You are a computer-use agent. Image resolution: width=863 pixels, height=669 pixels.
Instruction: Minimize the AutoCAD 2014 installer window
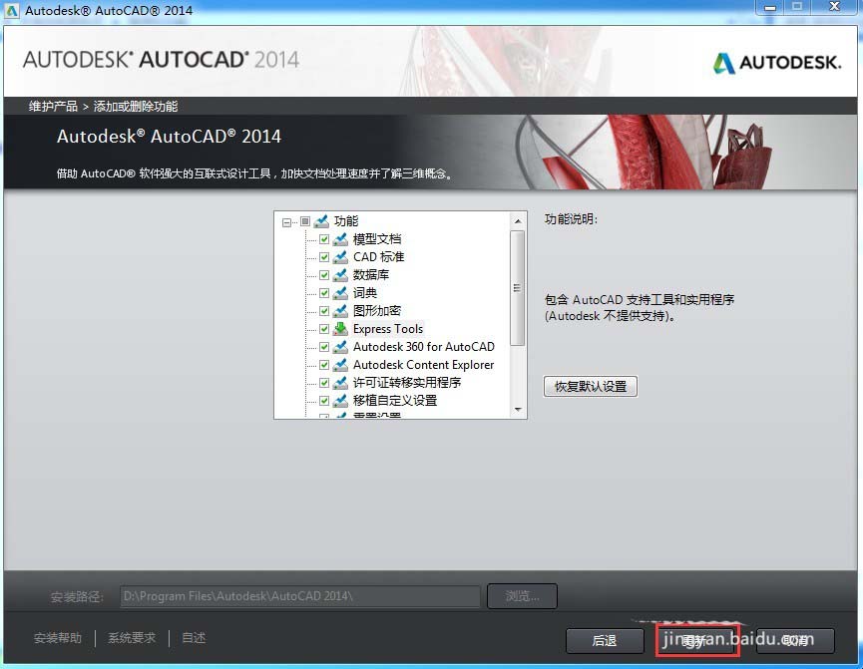click(770, 8)
